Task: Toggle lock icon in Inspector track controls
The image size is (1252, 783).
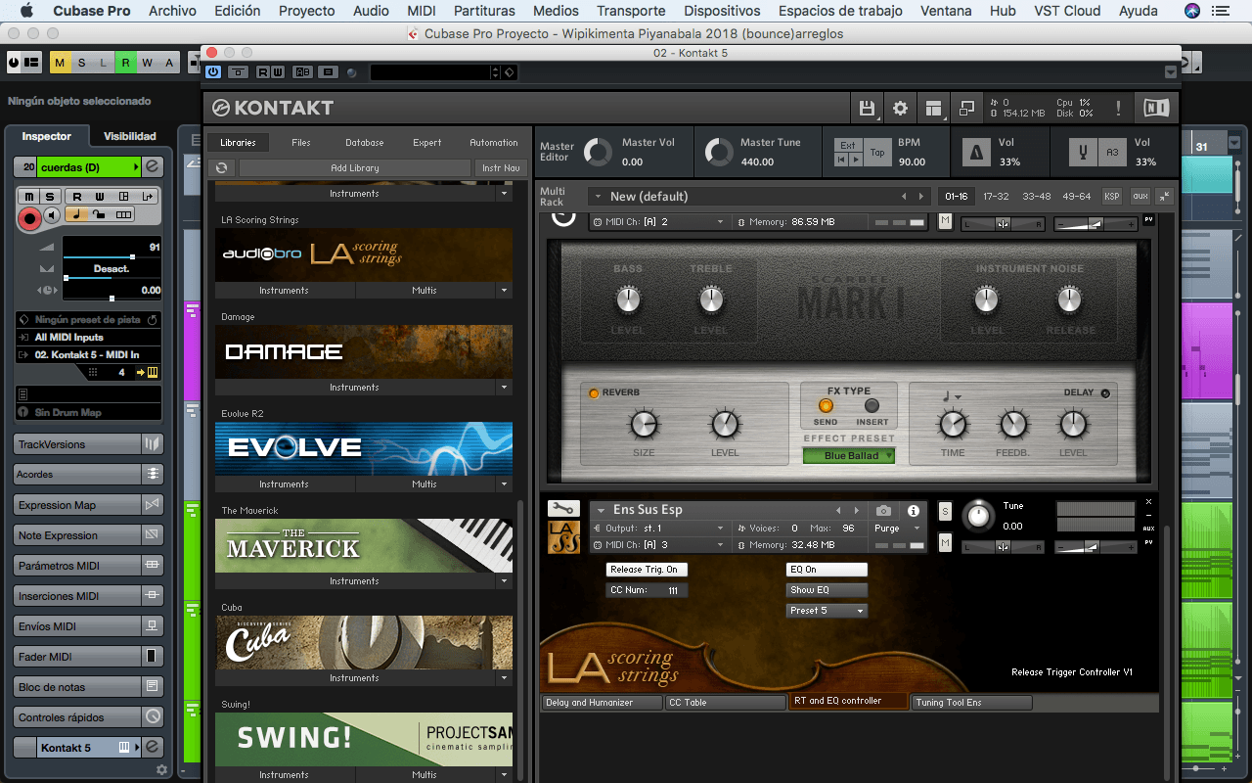Action: coord(101,214)
